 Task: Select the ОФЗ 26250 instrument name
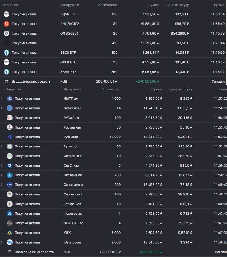pyautogui.click(x=69, y=33)
